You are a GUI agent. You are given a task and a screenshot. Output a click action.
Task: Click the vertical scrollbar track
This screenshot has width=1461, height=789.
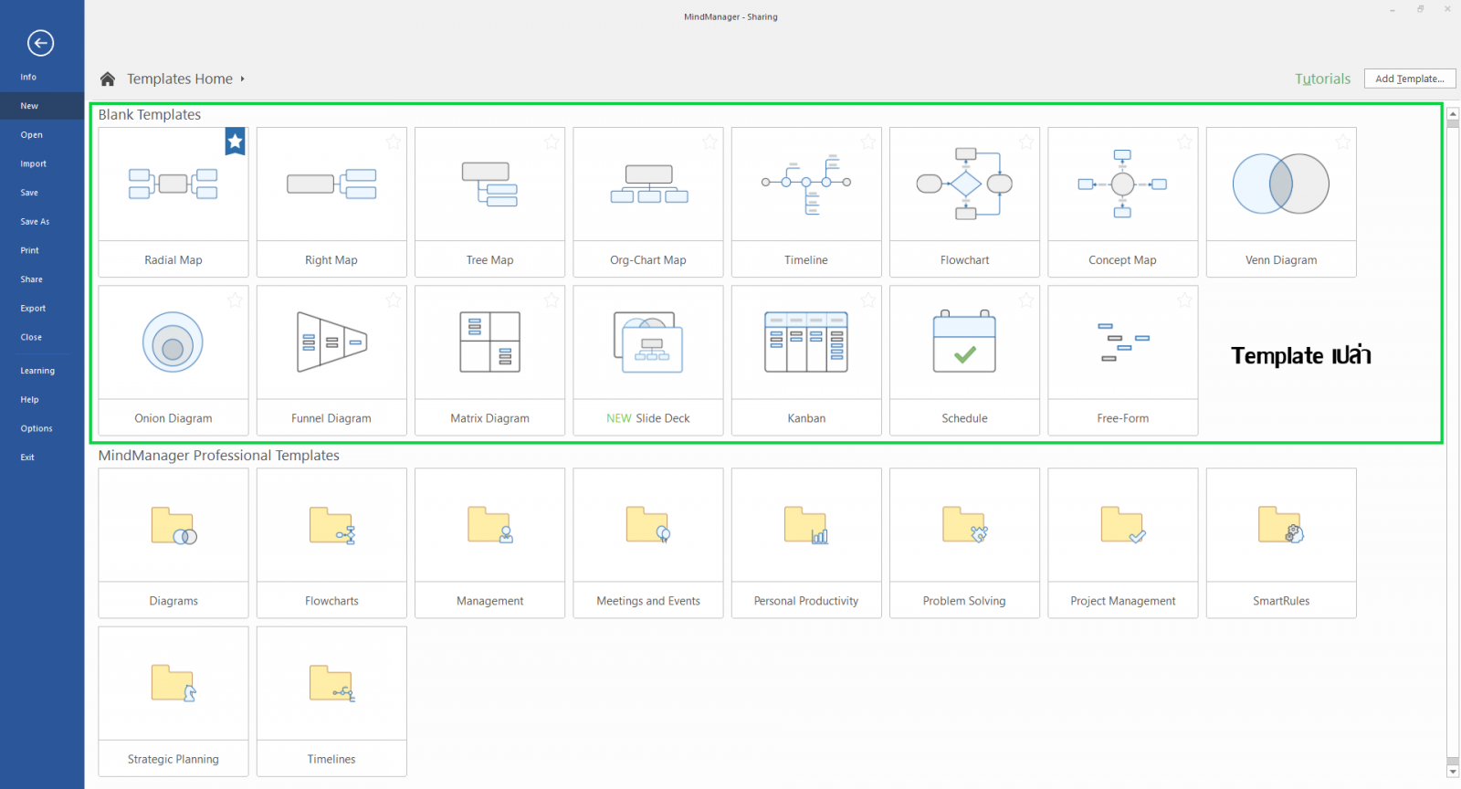(1453, 442)
